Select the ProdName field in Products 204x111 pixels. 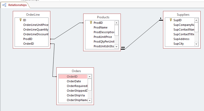click(x=100, y=27)
